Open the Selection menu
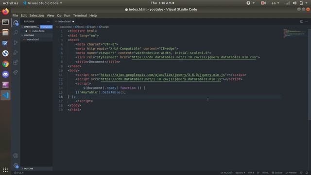311x175 pixels. [36, 16]
